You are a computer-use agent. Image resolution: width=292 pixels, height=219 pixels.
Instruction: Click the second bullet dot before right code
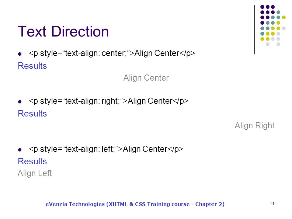[x=20, y=102]
